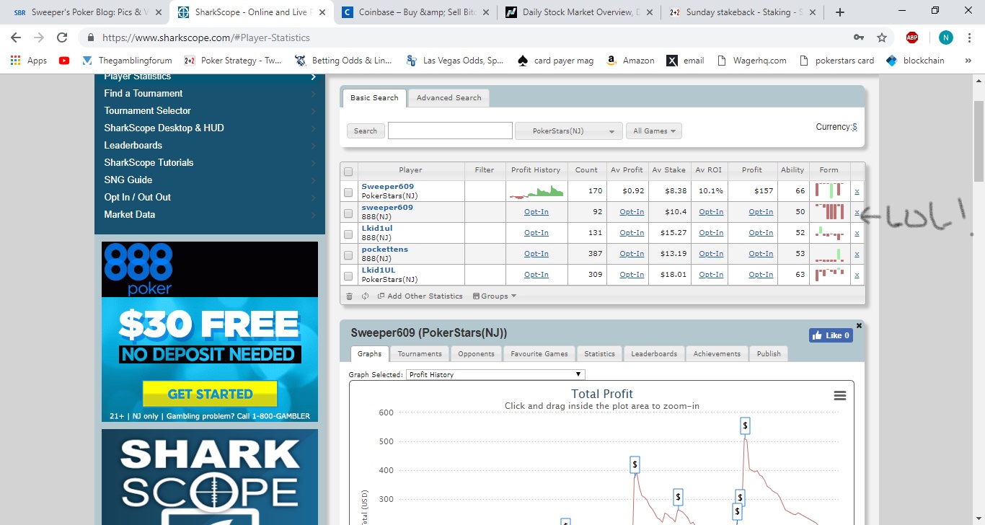
Task: Open Chrome's three-dot menu
Action: (x=971, y=37)
